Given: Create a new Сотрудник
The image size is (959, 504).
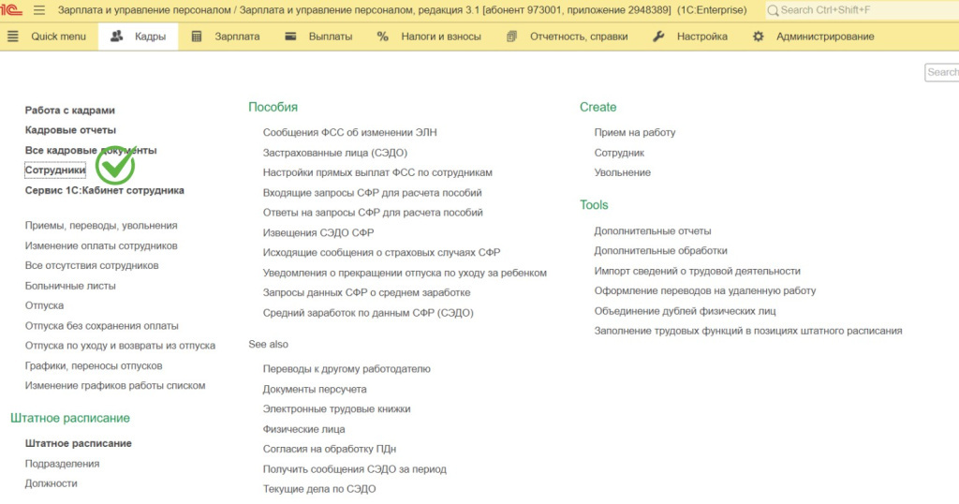Looking at the screenshot, I should (619, 153).
